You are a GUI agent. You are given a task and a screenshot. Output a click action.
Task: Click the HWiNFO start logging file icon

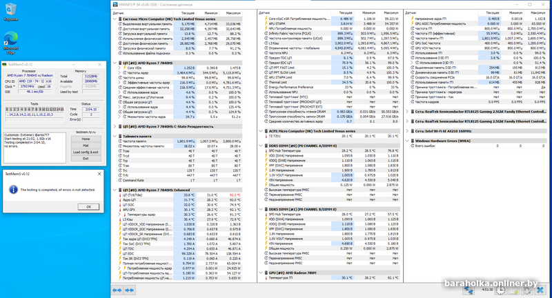point(513,290)
